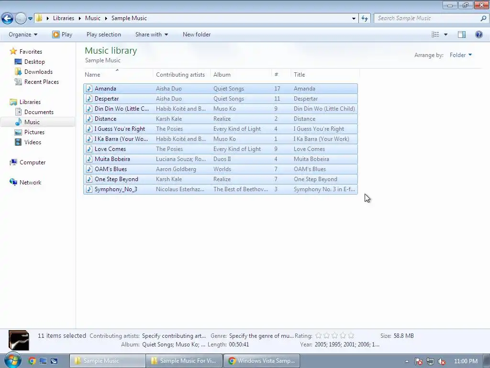The width and height of the screenshot is (490, 368).
Task: Toggle the preview pane icon
Action: (462, 34)
